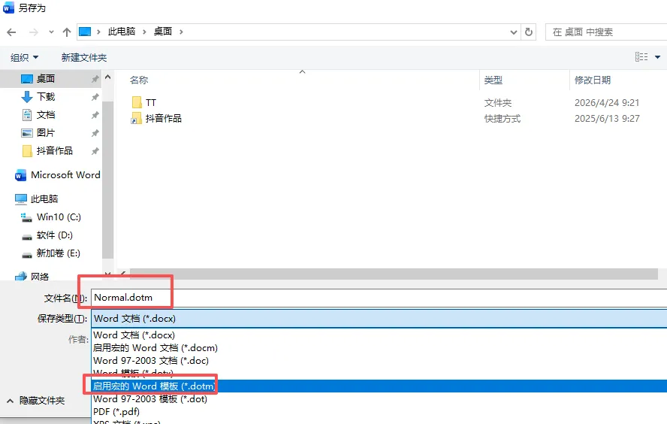Click the 新加卷 (E:) drive icon
The width and height of the screenshot is (667, 424).
pyautogui.click(x=27, y=255)
